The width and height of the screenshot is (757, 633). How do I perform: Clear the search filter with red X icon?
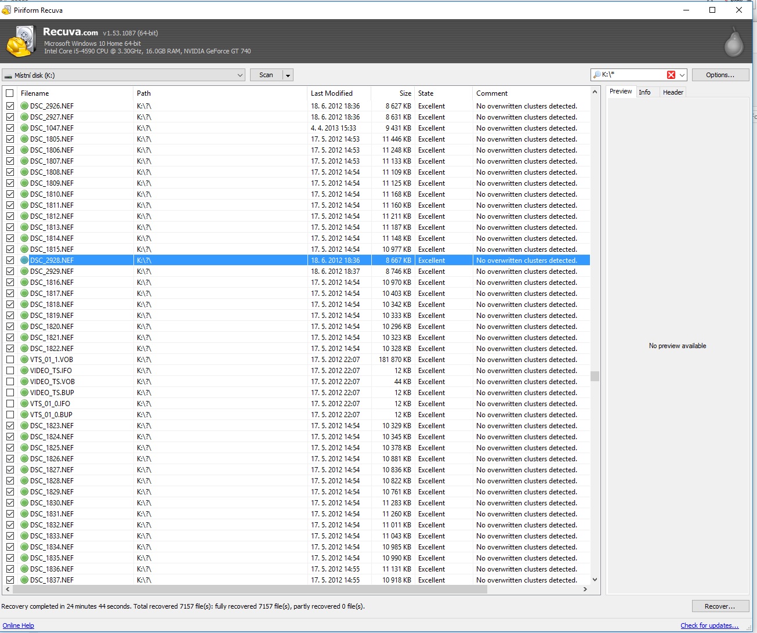pos(671,75)
